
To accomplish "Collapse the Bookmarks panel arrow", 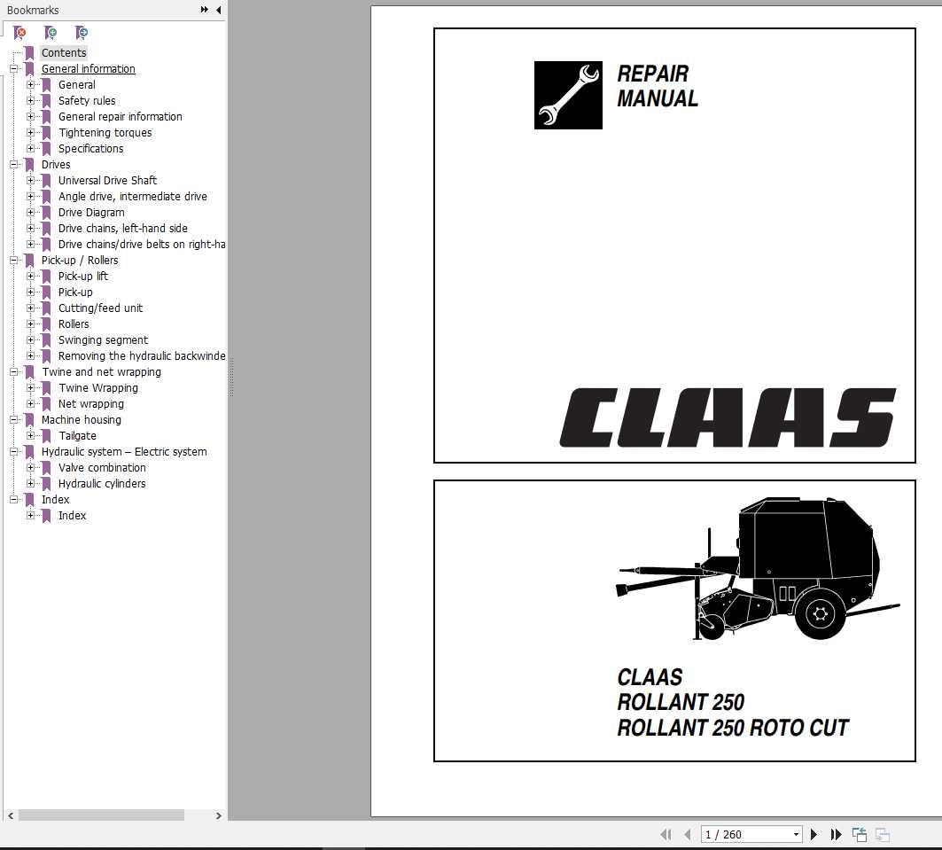I will tap(219, 10).
